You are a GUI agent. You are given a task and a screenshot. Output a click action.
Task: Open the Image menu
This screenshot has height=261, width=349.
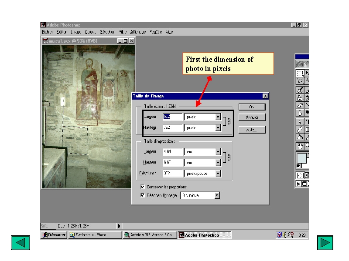(x=76, y=32)
